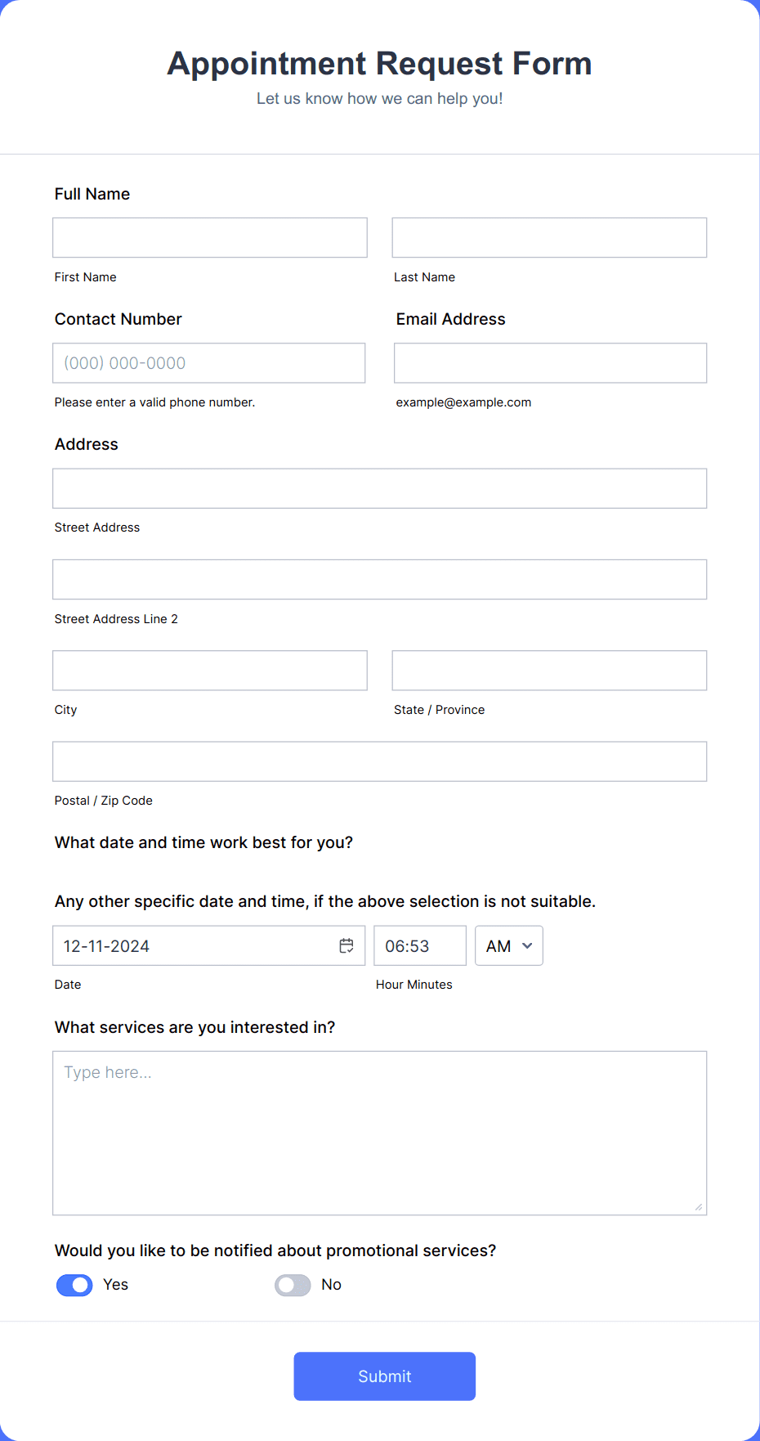Toggle the No promotional notification switch
Screen dimensions: 760x1441
(293, 1285)
